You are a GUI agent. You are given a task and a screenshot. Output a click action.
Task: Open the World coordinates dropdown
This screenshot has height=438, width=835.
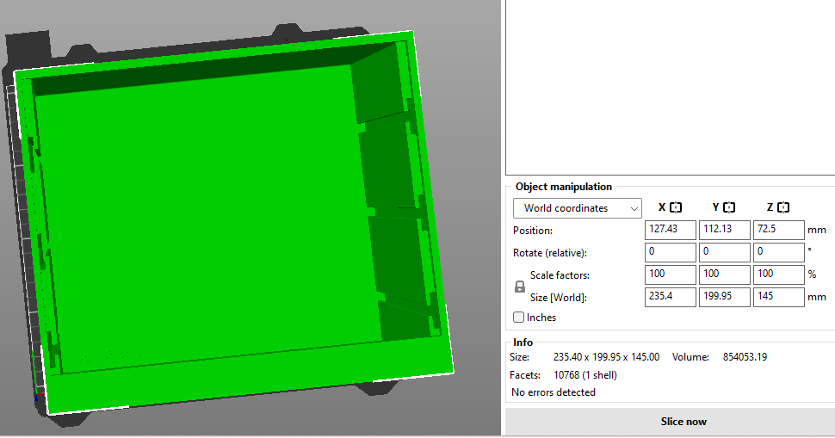(577, 208)
